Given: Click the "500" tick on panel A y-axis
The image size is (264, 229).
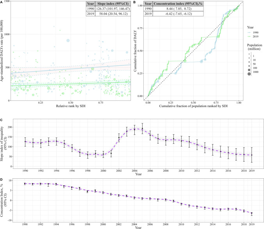Looking at the screenshot, I should pos(7,67).
